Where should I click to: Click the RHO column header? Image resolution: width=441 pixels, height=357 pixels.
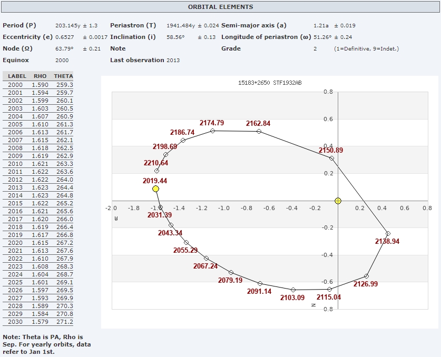[x=40, y=76]
